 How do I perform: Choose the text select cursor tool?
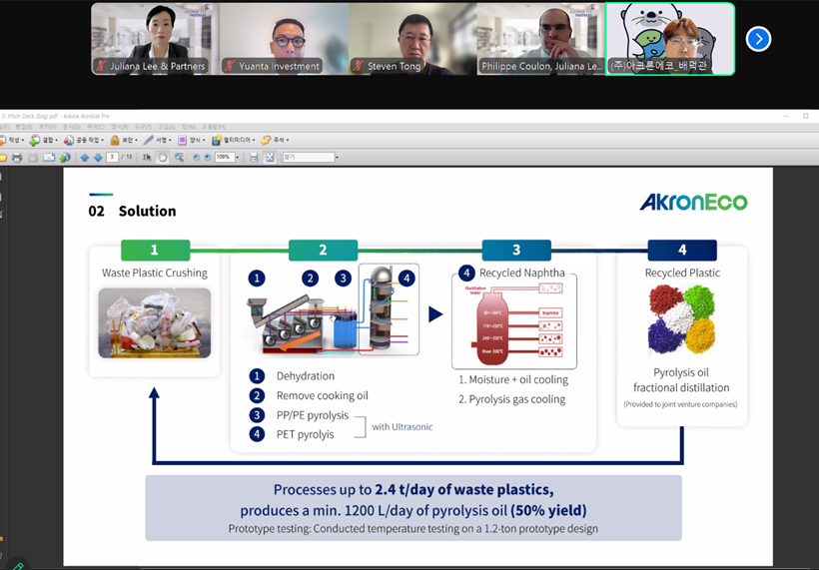point(147,157)
